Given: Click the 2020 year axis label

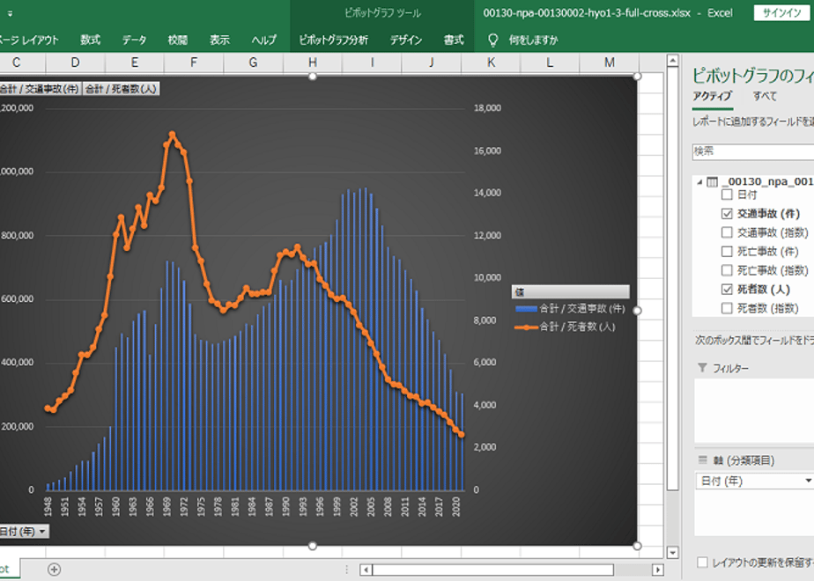Looking at the screenshot, I should point(456,506).
